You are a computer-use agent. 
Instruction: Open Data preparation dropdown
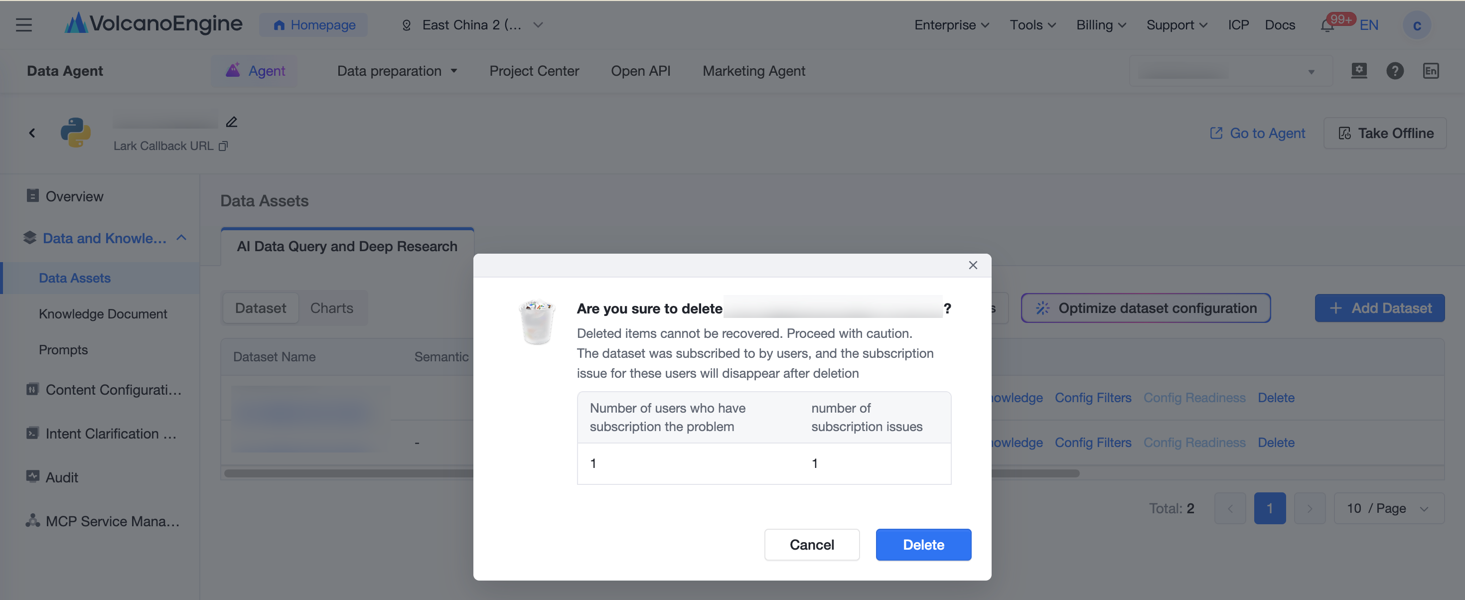coord(397,71)
